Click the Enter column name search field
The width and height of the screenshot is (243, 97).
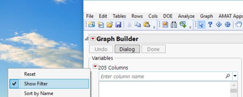165,76
